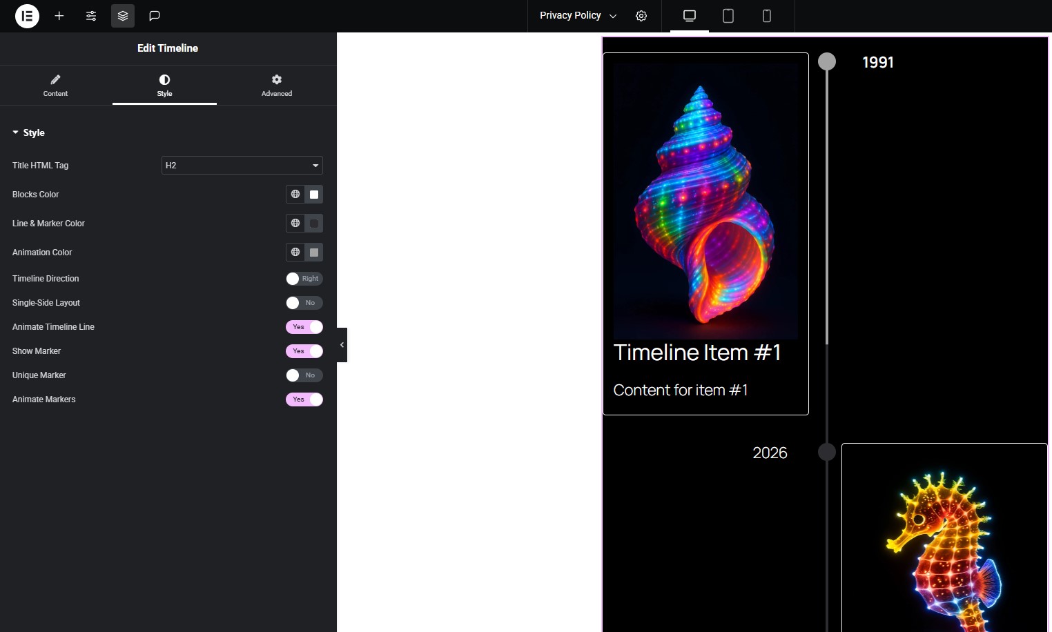1052x632 pixels.
Task: Enable the Unique Marker toggle
Action: point(304,375)
